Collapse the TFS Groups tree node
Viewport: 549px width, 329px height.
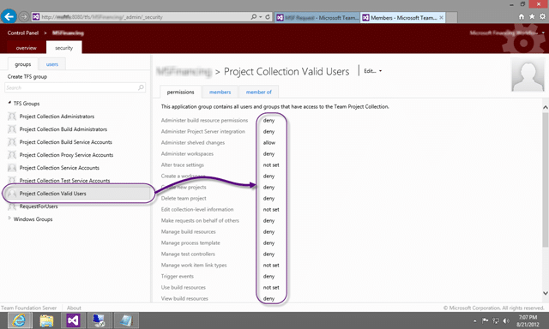pyautogui.click(x=9, y=103)
